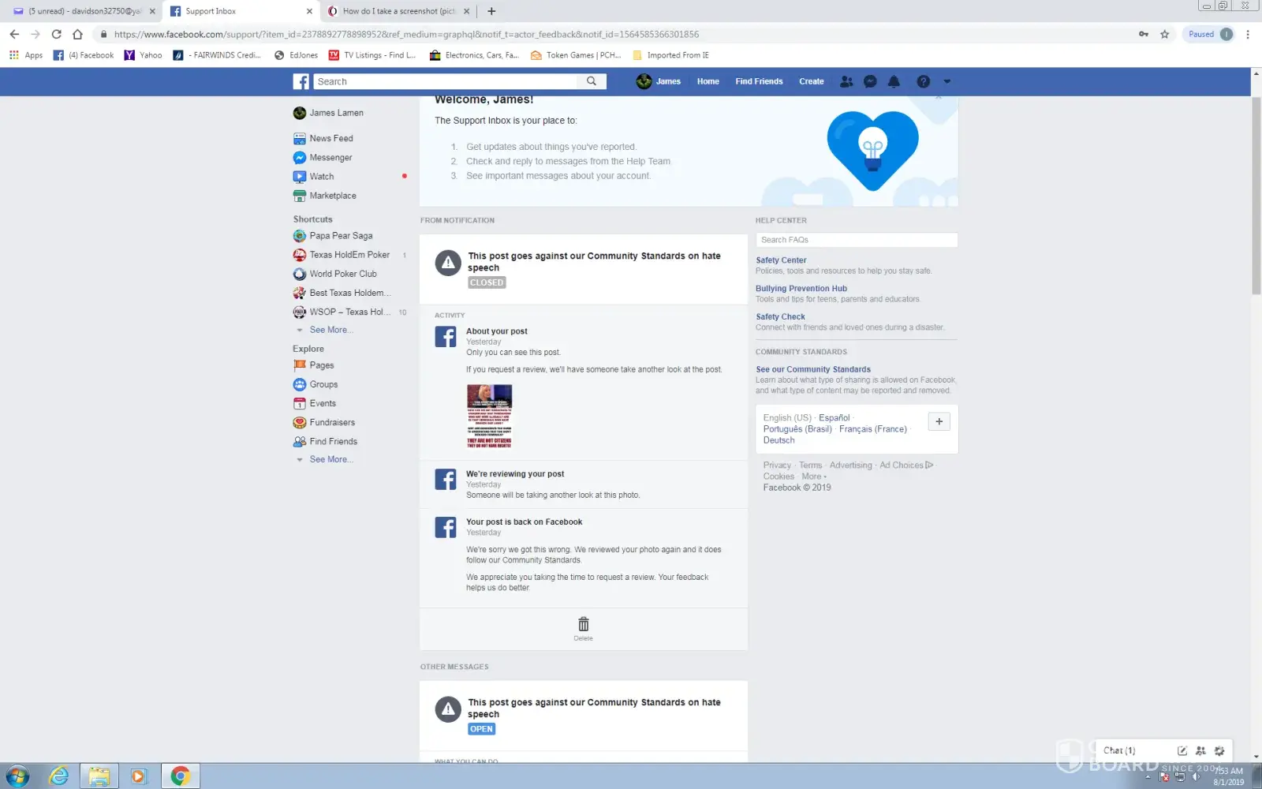Click the search magnifier button
The height and width of the screenshot is (789, 1262).
coord(592,81)
